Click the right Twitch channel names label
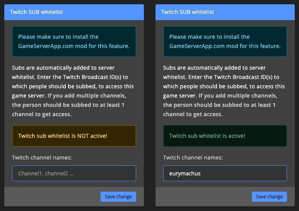The width and height of the screenshot is (299, 211). tap(193, 158)
